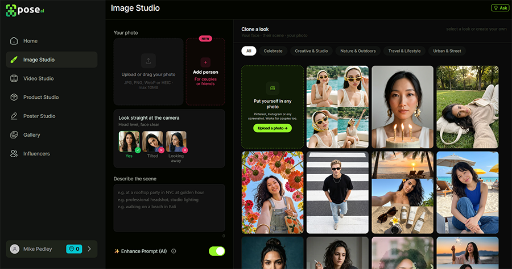Expand the account menu chevron

coord(89,249)
